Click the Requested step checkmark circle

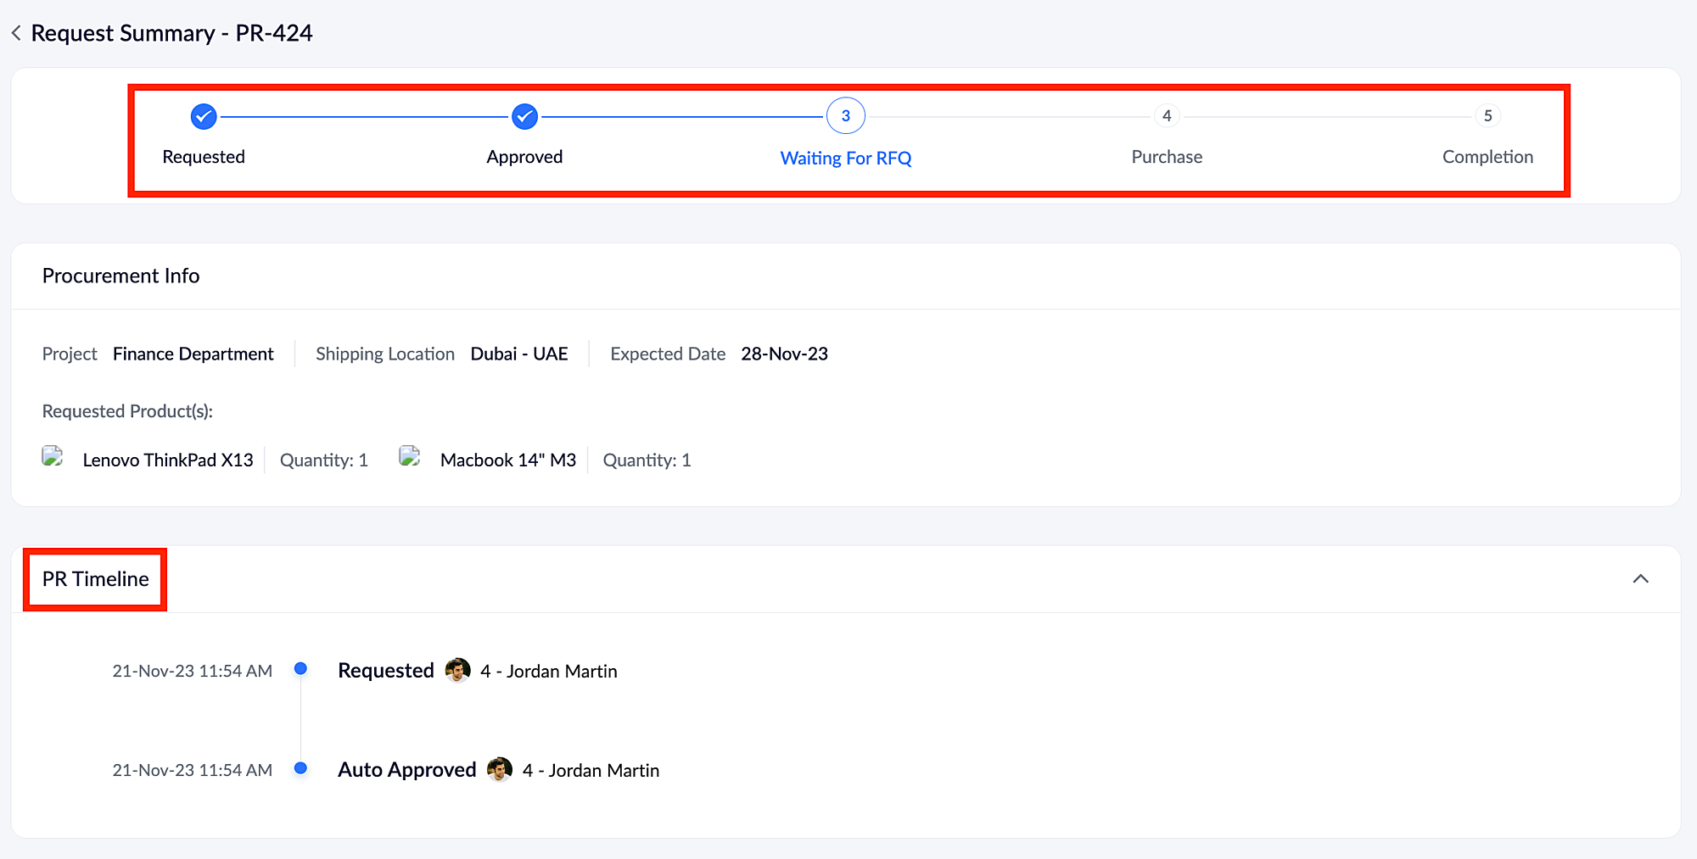click(204, 116)
